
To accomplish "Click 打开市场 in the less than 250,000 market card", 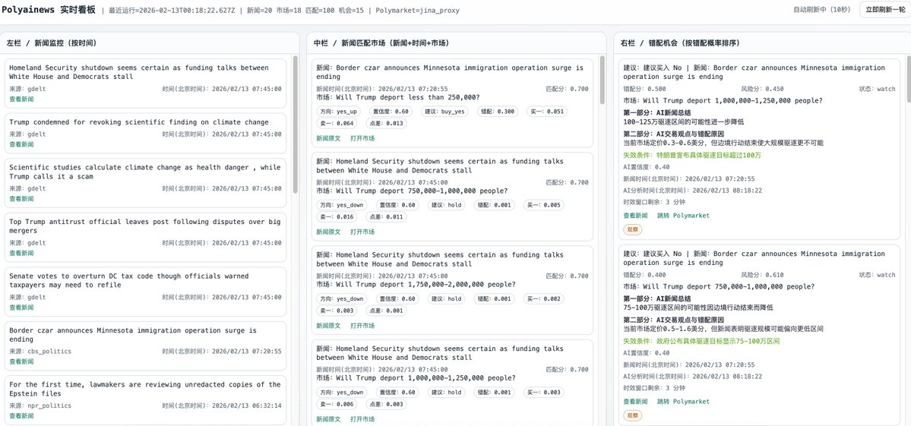I will pos(362,138).
